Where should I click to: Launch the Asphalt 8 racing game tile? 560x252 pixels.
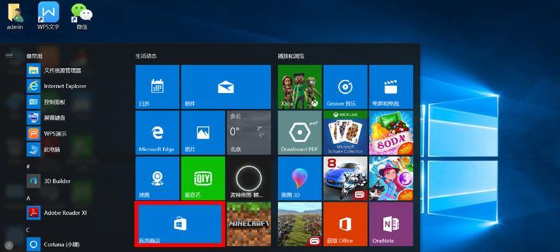tap(345, 178)
